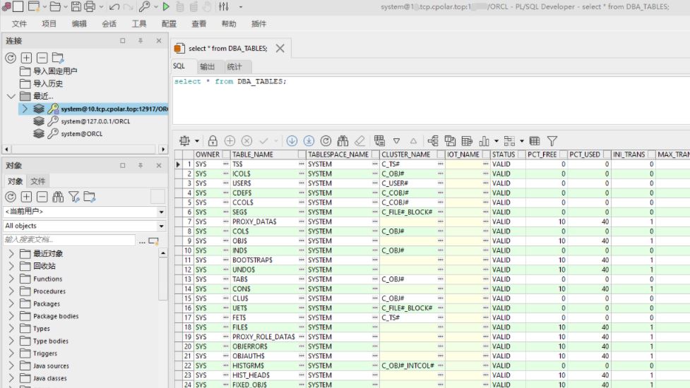This screenshot has height=388, width=690.
Task: Click the Undo arrow icon
Action: pos(114,7)
